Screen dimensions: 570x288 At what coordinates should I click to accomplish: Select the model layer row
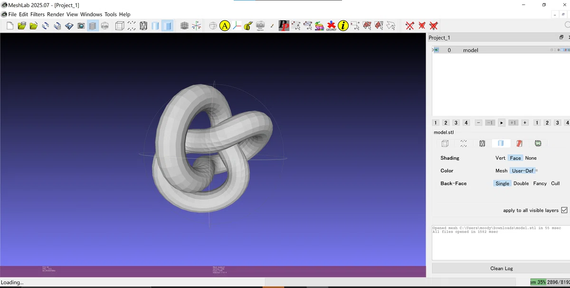501,50
